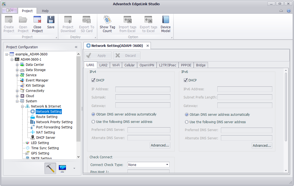294x186 pixels.
Task: Collapse the System tree node
Action: pyautogui.click(x=17, y=101)
